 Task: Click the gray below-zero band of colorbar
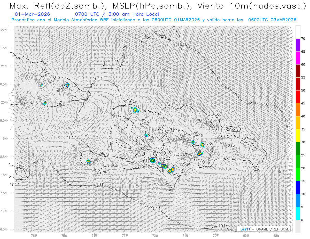point(298,226)
